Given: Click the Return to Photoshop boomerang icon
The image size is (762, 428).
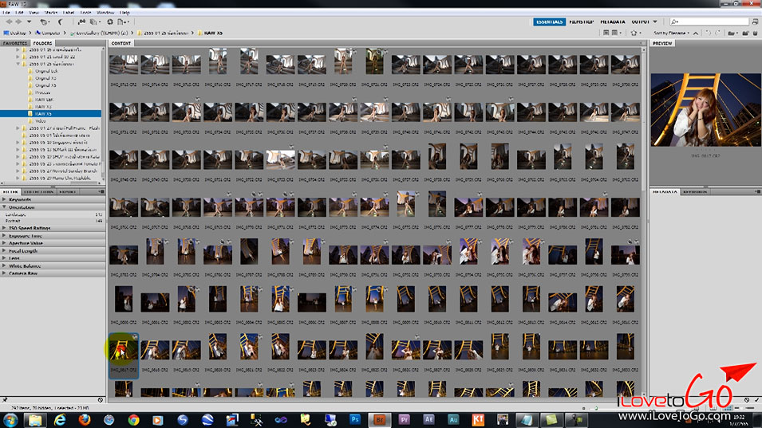Looking at the screenshot, I should pos(60,22).
